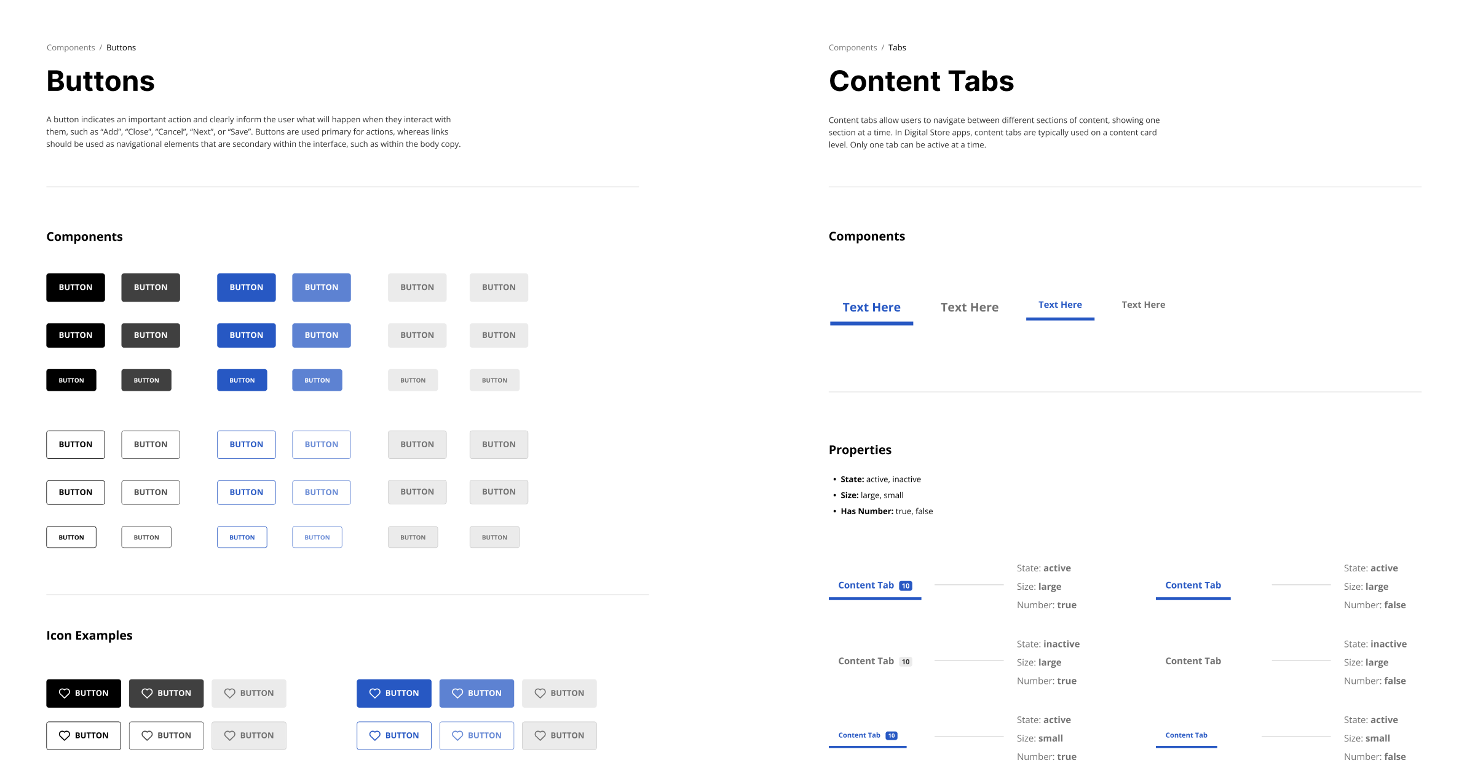Click the heart icon on filled blue button
The height and width of the screenshot is (779, 1467).
pyautogui.click(x=376, y=693)
